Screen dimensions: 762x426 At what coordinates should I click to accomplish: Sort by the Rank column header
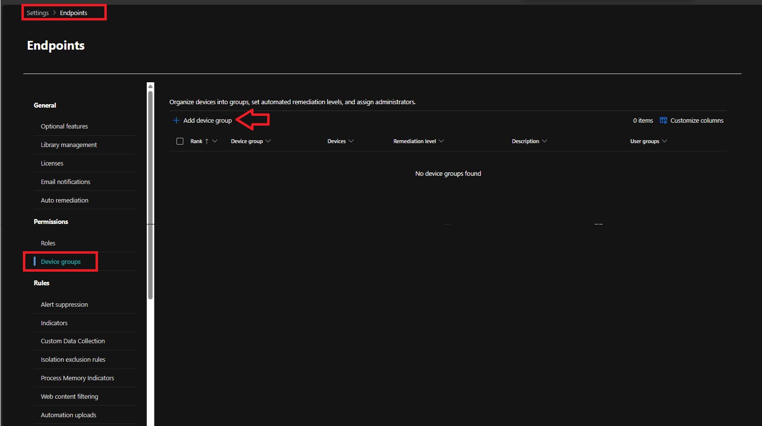click(196, 141)
